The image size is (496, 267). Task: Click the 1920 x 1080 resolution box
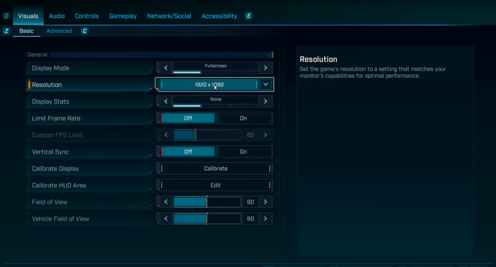point(209,85)
